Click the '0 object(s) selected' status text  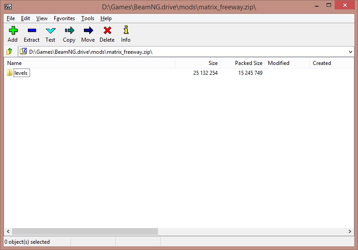(x=27, y=242)
